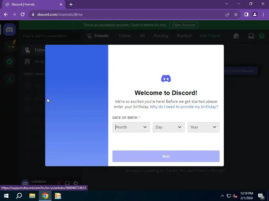Switch to the Blocked tab
Image resolution: width=269 pixels, height=201 pixels.
click(x=184, y=36)
